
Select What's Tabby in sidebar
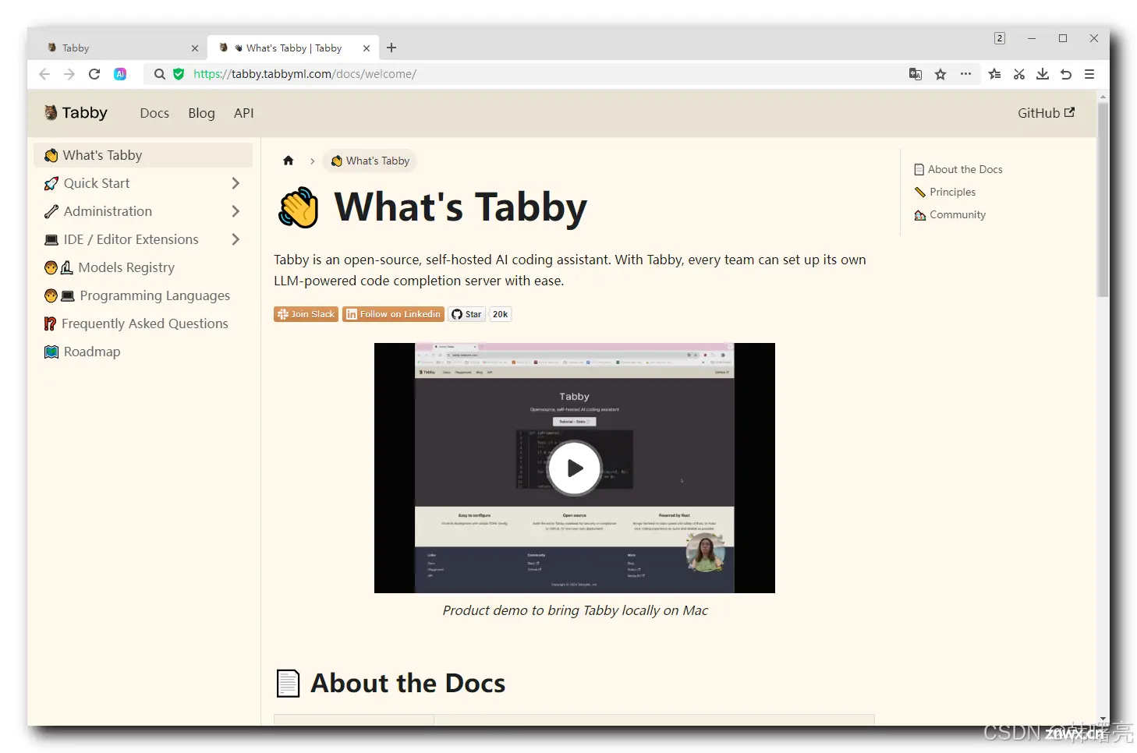(x=143, y=155)
